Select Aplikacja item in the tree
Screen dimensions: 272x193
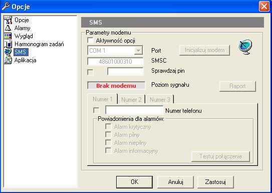pos(26,60)
